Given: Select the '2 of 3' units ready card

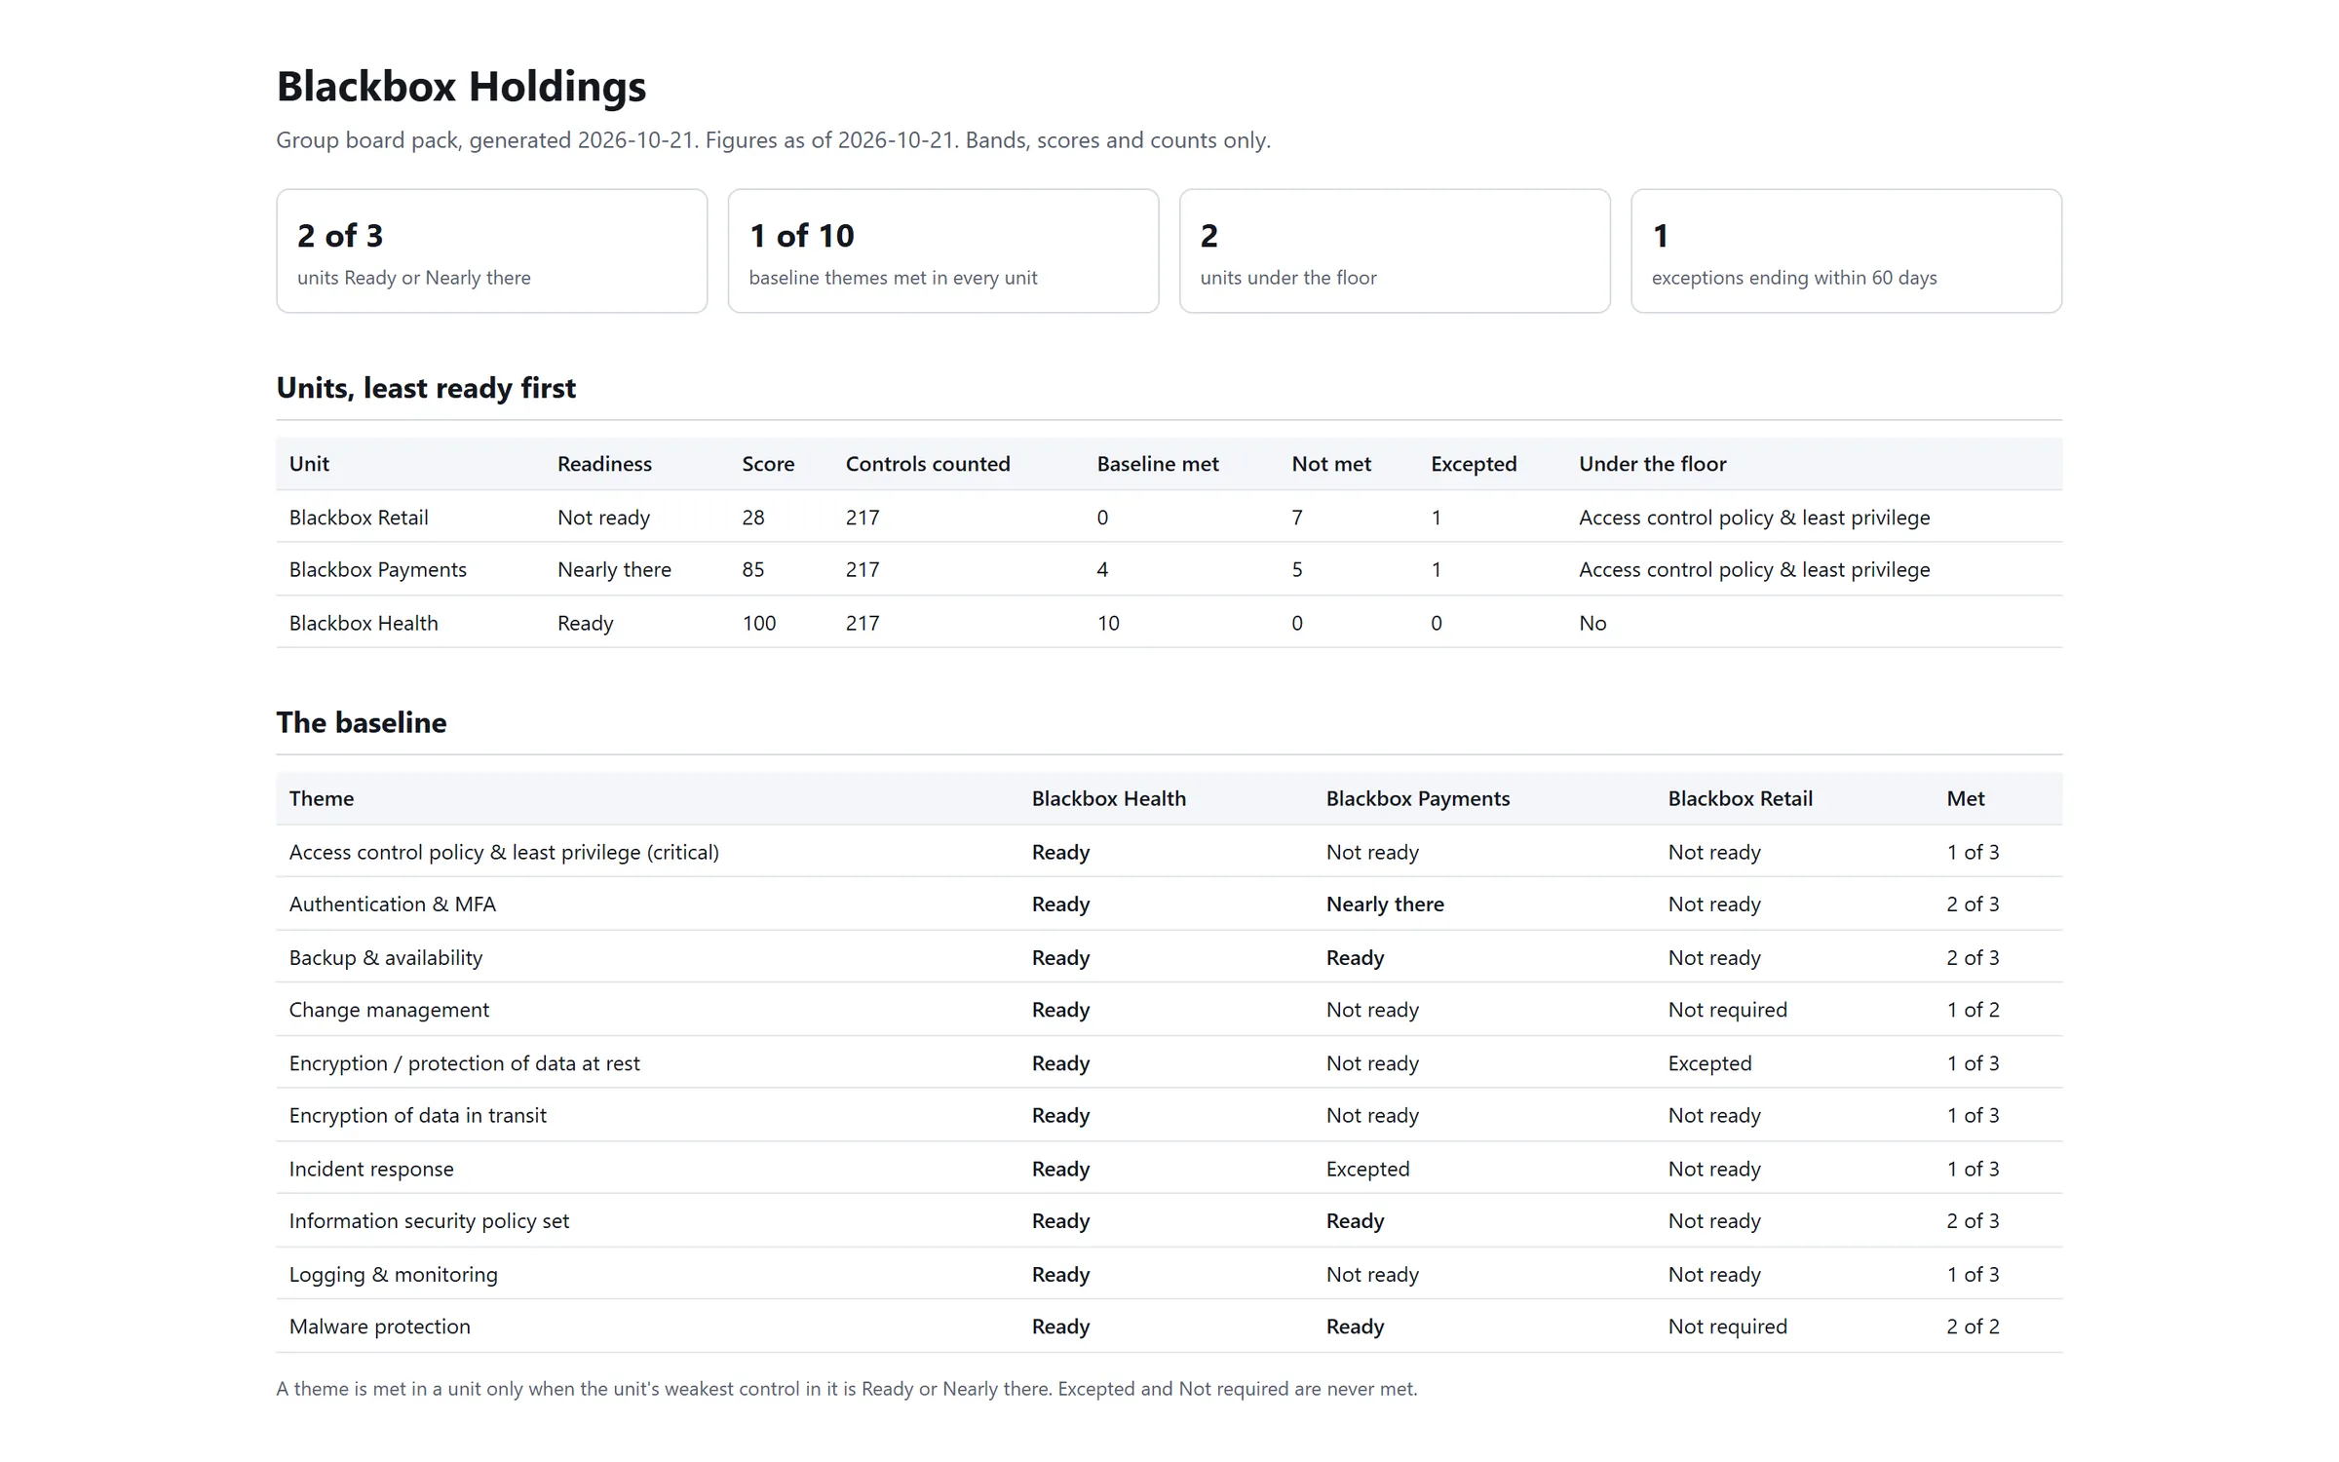Looking at the screenshot, I should [491, 250].
